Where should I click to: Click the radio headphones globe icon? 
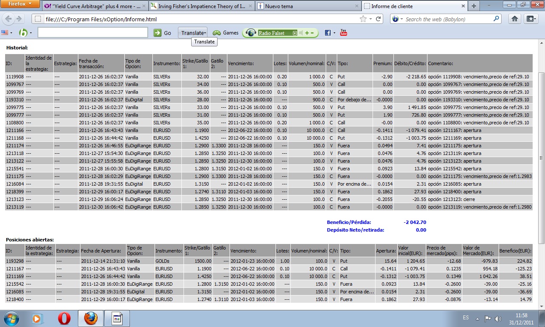251,33
